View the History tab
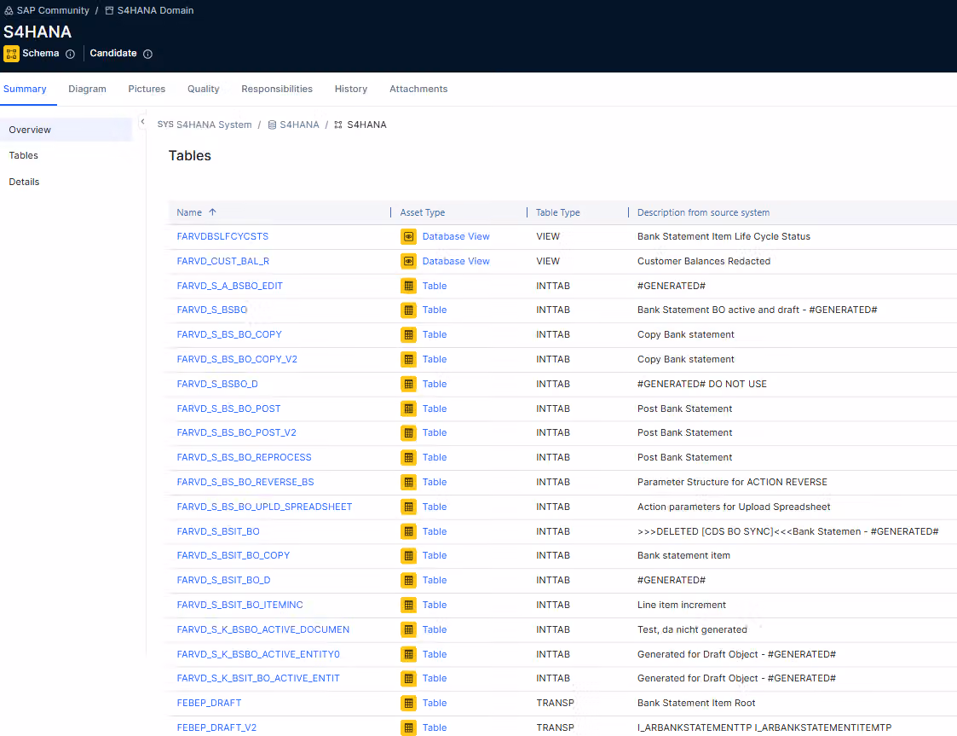This screenshot has width=957, height=736. pyautogui.click(x=351, y=90)
